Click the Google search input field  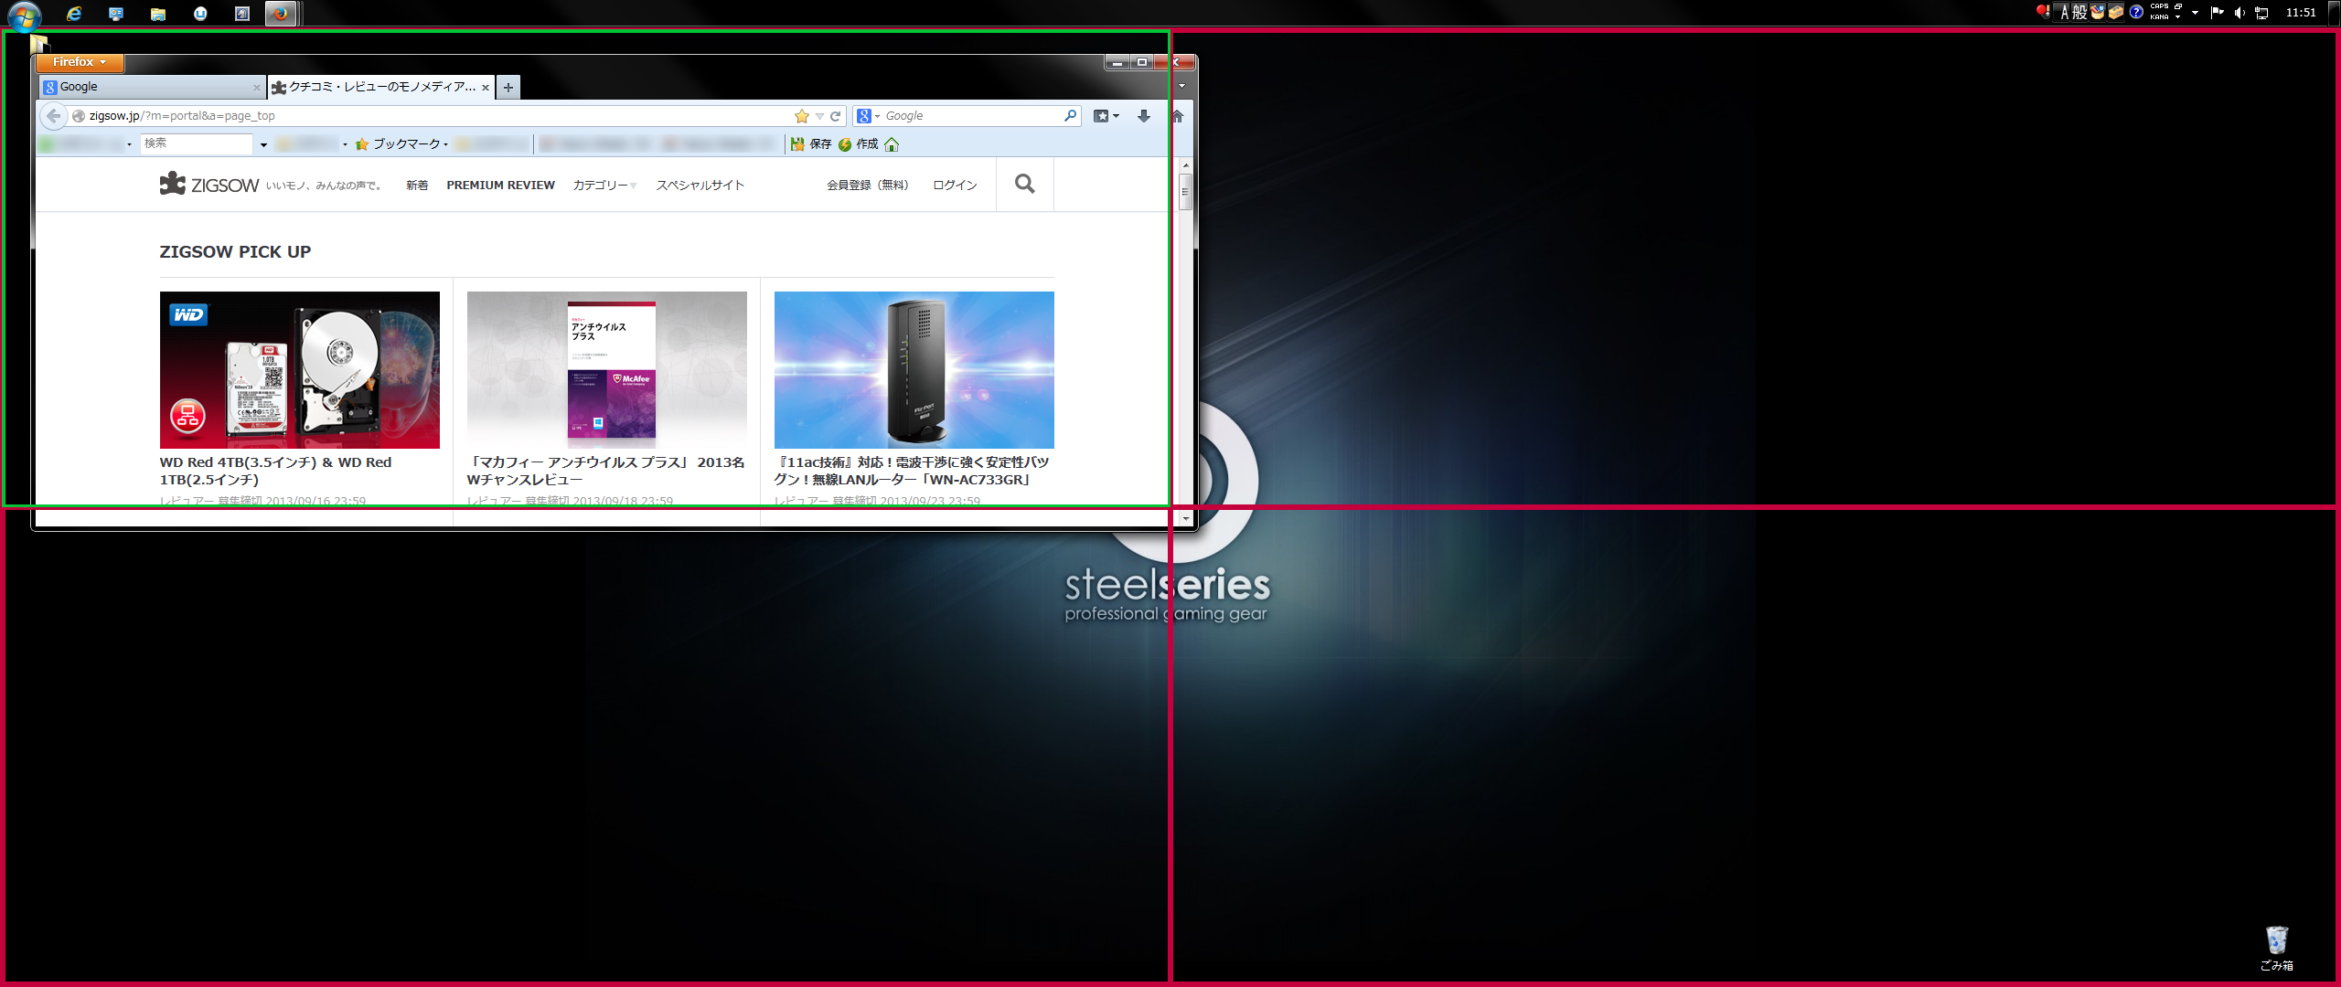tap(969, 116)
